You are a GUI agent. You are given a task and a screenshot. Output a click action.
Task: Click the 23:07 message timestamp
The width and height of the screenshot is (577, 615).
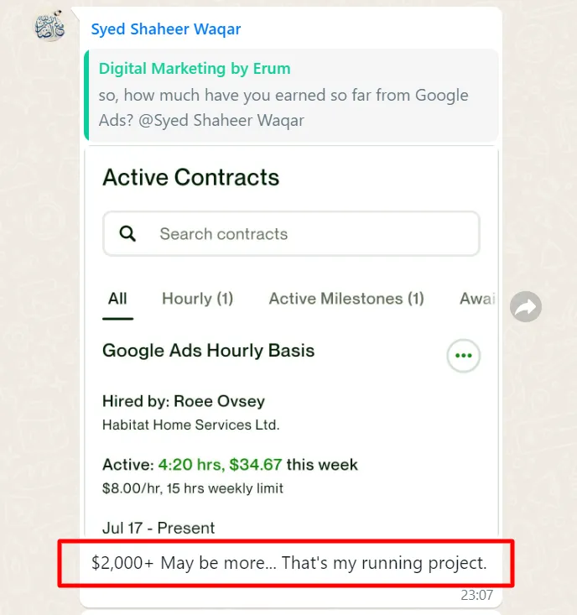click(476, 595)
